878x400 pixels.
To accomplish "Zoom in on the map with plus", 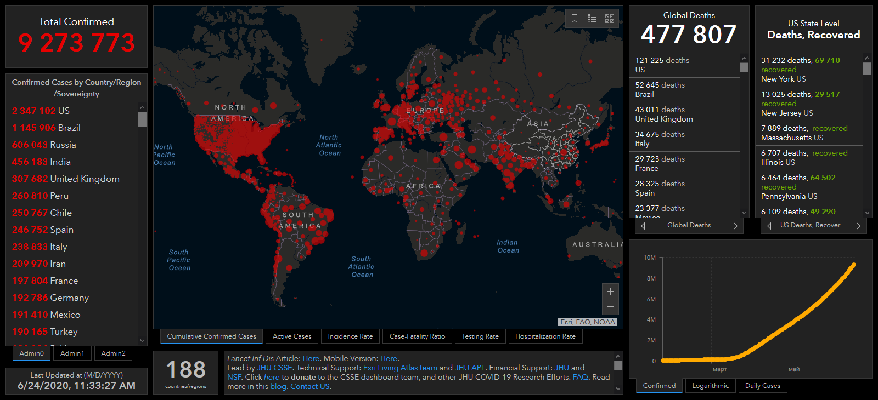I will (610, 292).
